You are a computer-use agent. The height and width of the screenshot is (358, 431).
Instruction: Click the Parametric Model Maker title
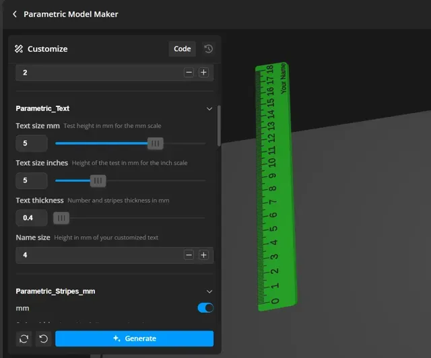click(71, 14)
